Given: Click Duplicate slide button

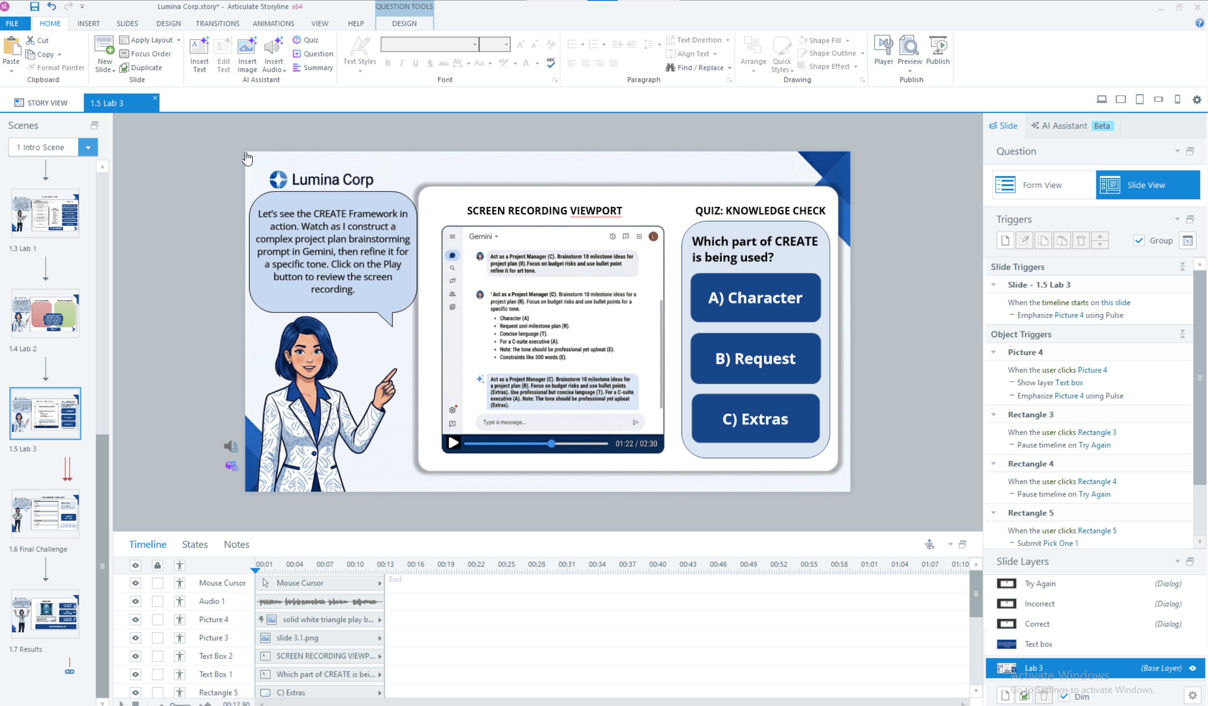Looking at the screenshot, I should click(x=141, y=68).
